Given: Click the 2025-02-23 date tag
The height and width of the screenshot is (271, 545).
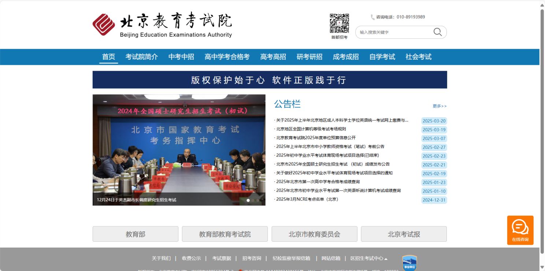Looking at the screenshot, I should click(x=434, y=156).
